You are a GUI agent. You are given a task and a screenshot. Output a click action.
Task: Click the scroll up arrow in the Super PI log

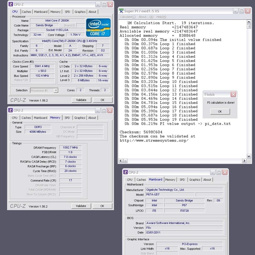tap(249, 22)
